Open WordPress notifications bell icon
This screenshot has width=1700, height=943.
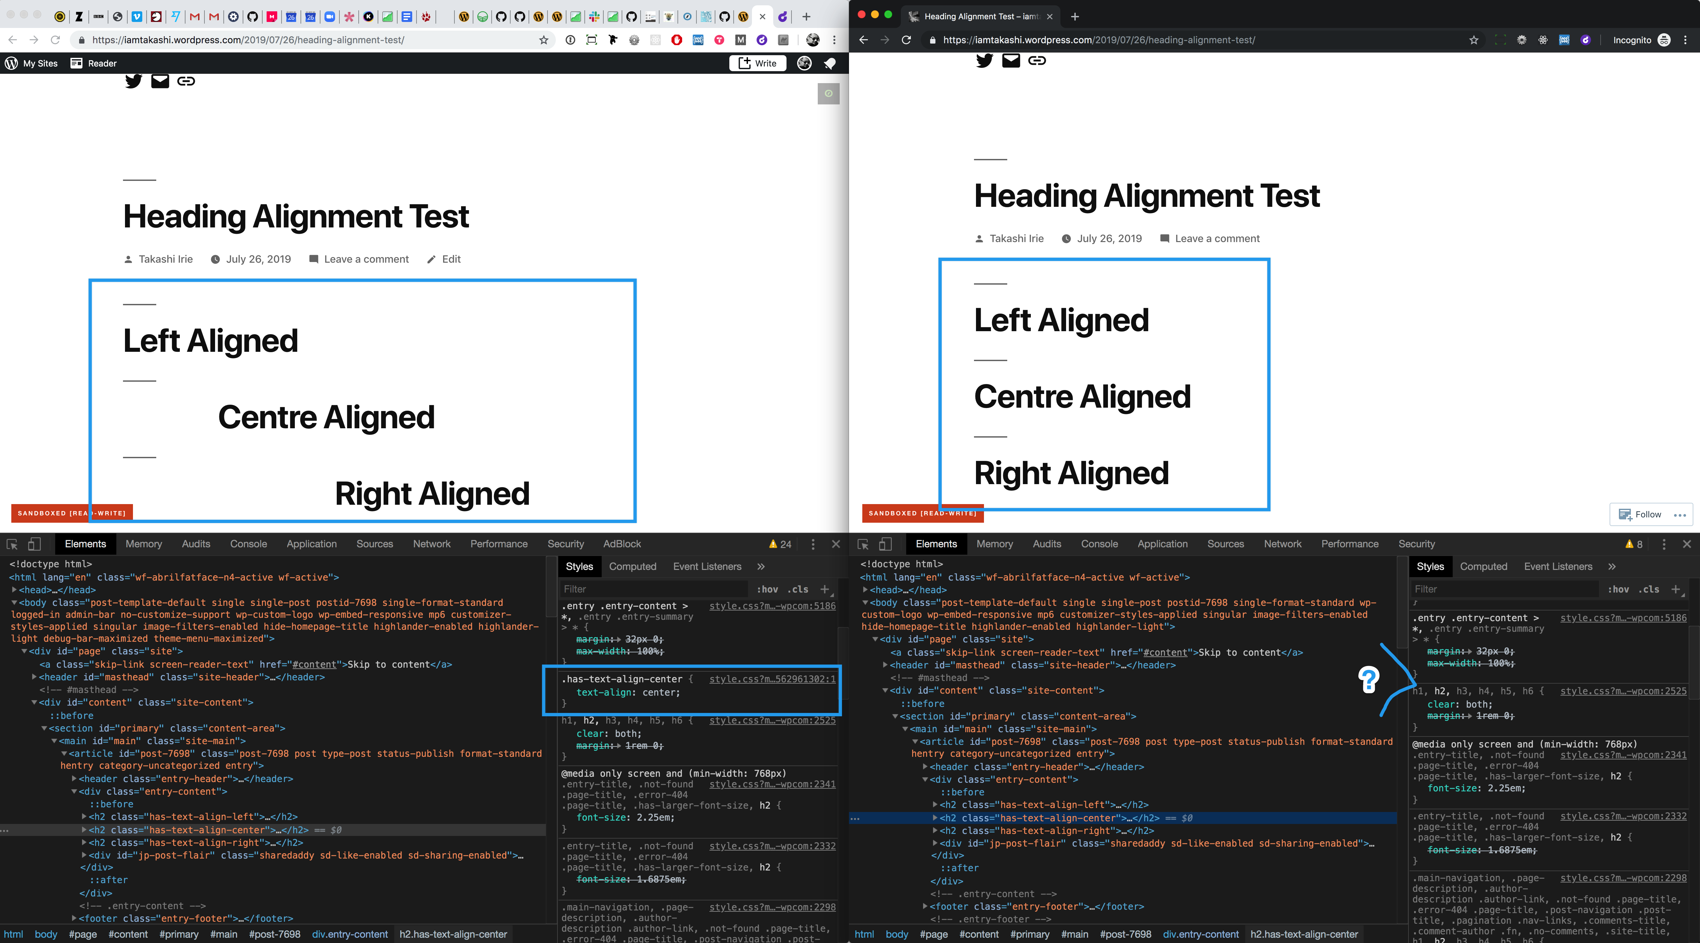click(829, 64)
